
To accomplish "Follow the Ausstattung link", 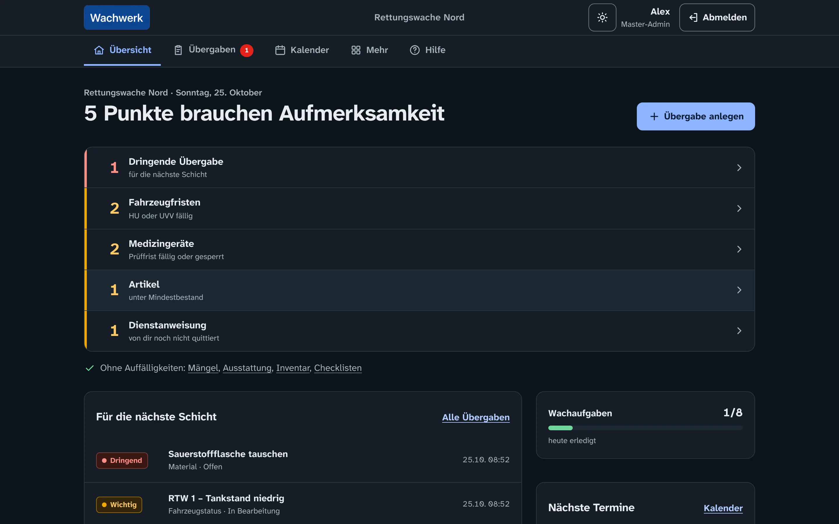I will coord(247,368).
